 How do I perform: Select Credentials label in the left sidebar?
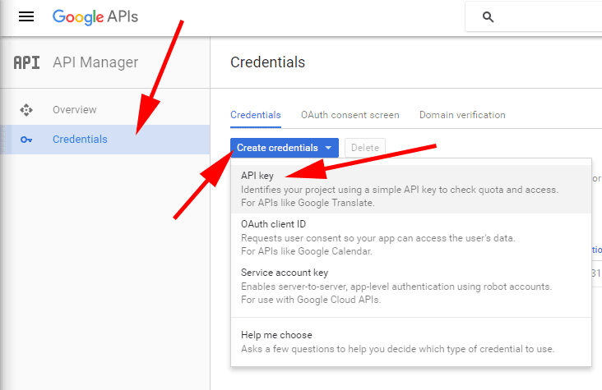point(80,140)
